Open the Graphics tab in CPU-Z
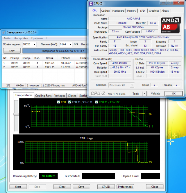Image resolution: width=186 pixels, height=193 pixels. point(154,11)
